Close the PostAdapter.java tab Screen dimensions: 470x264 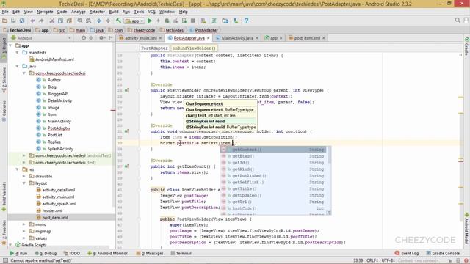point(208,38)
